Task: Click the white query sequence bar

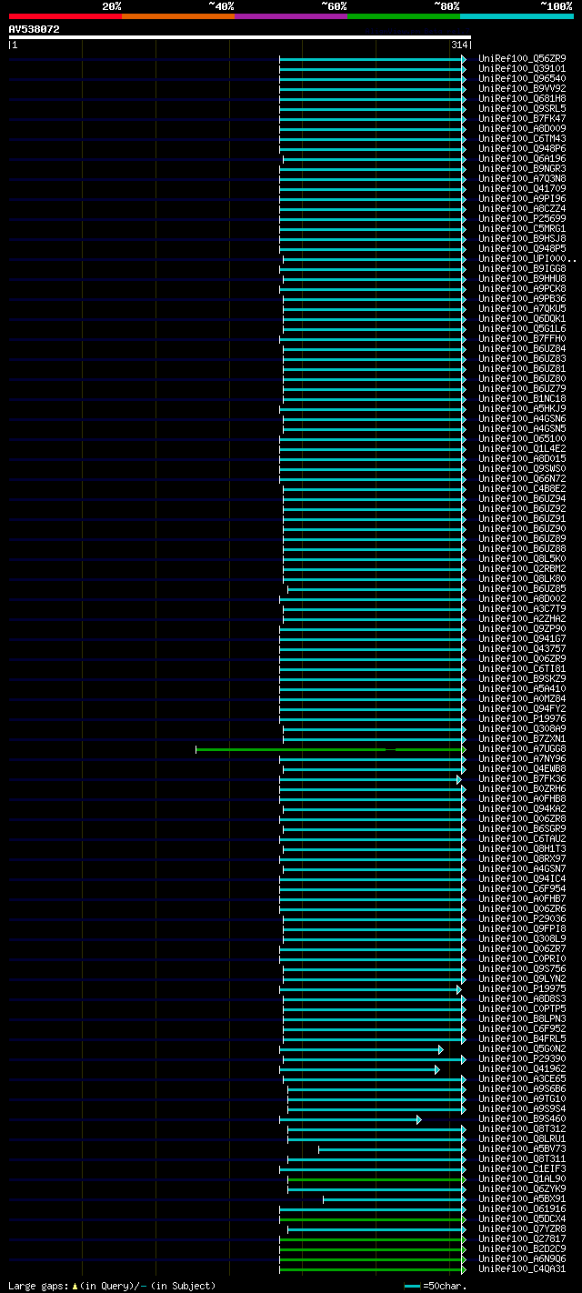Action: pyautogui.click(x=239, y=37)
